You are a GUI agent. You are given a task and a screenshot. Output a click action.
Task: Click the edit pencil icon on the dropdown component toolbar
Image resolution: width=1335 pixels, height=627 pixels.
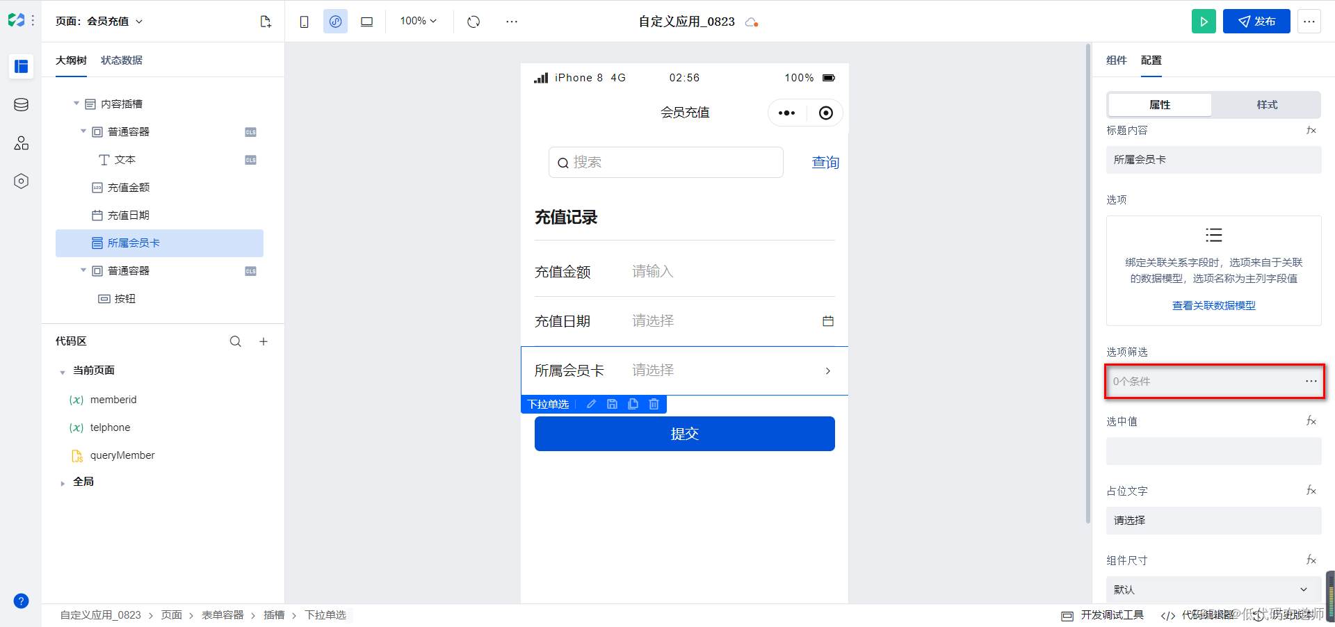click(x=592, y=404)
